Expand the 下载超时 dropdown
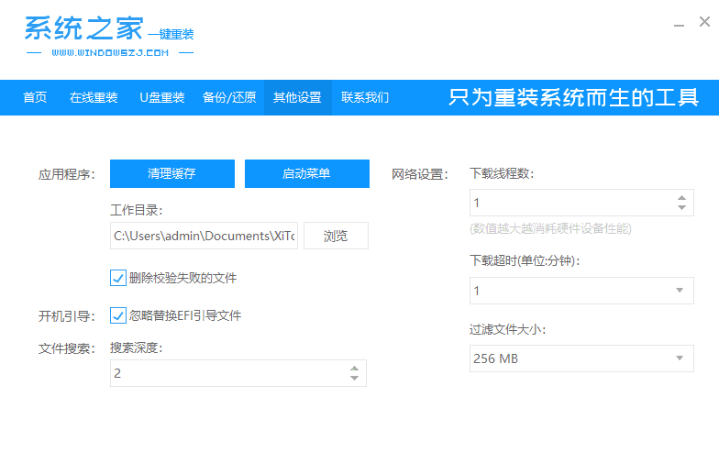The height and width of the screenshot is (452, 719). 680,292
